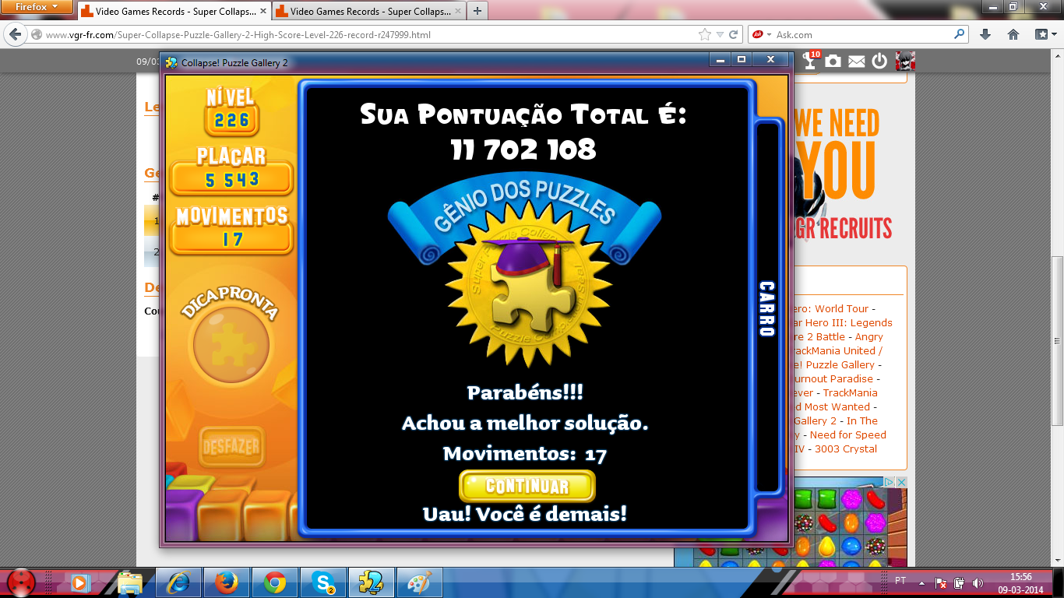Switch to the second Video Games Records tab
Image resolution: width=1064 pixels, height=598 pixels.
[368, 12]
